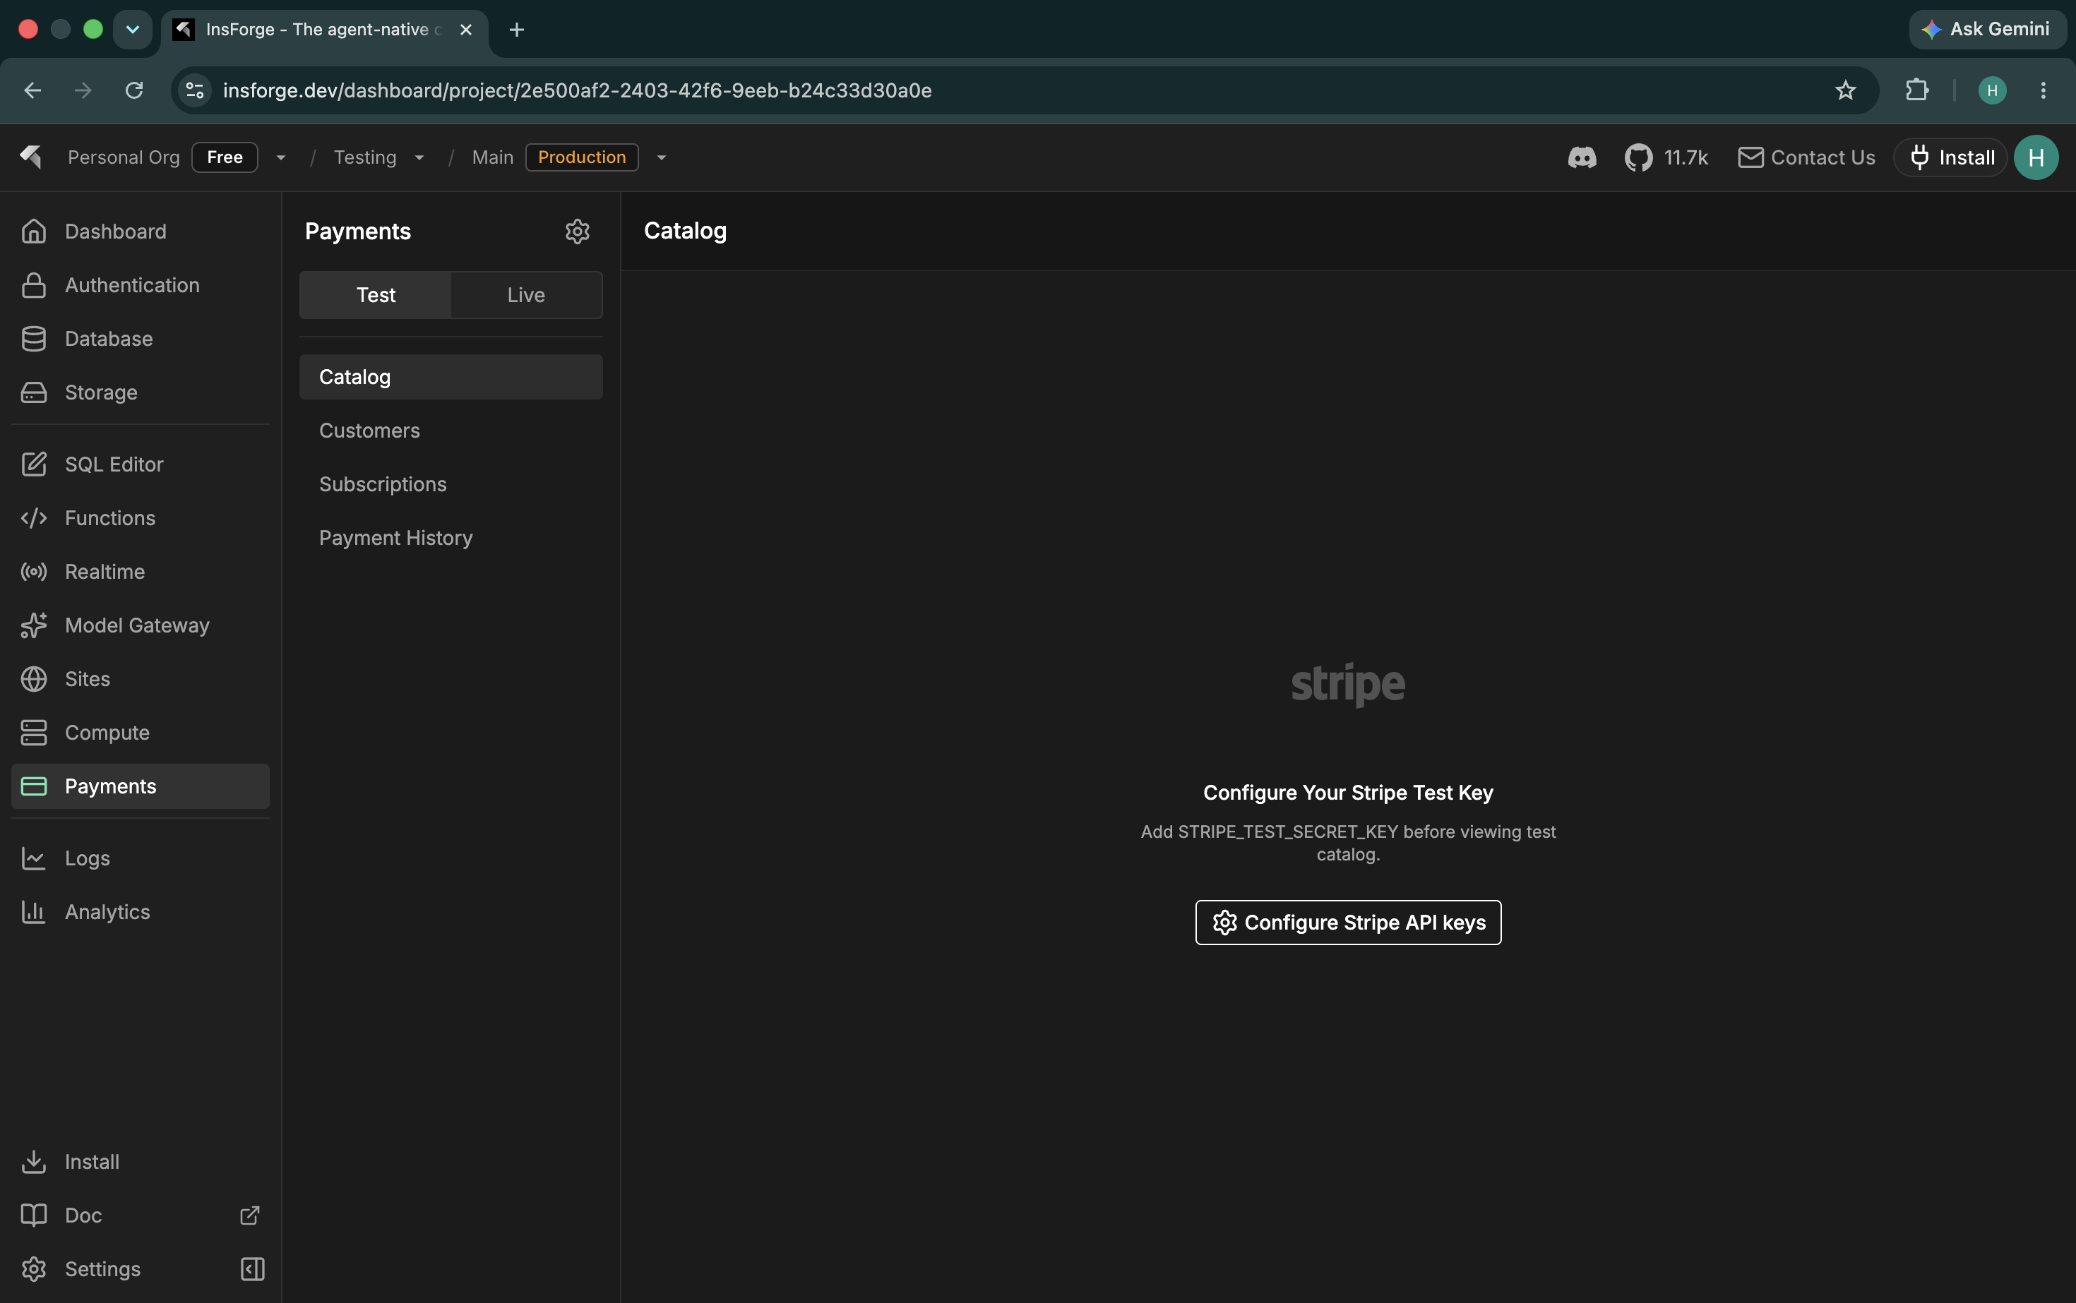Expand Main Production branch dropdown
This screenshot has height=1303, width=2076.
coord(661,157)
